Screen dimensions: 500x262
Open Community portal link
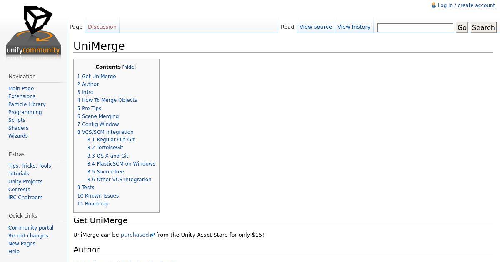pyautogui.click(x=31, y=228)
